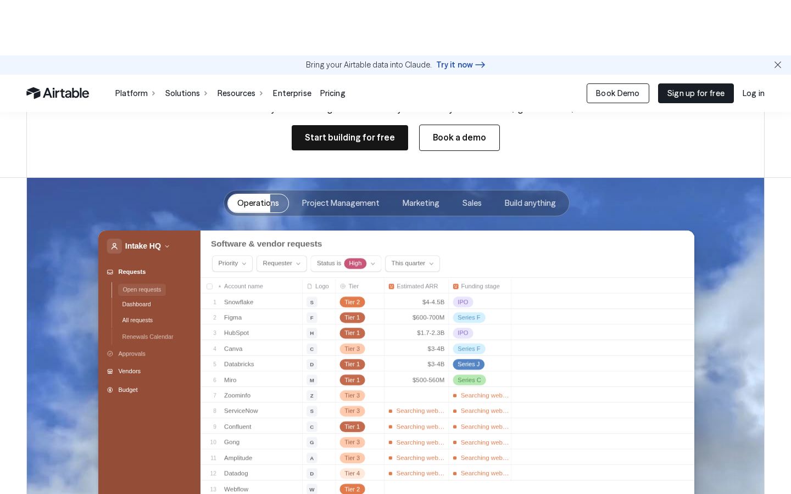Click the Requests inbox icon

[x=110, y=272]
